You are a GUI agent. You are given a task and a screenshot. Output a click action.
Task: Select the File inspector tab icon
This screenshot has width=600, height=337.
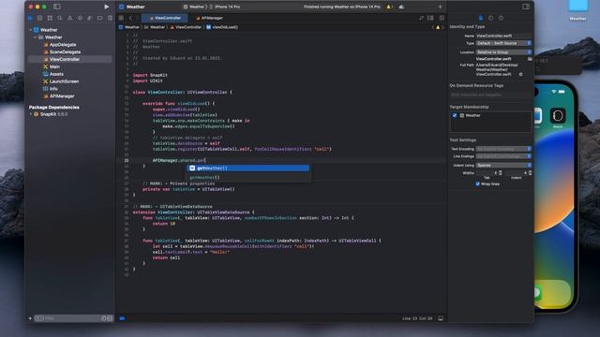[481, 18]
